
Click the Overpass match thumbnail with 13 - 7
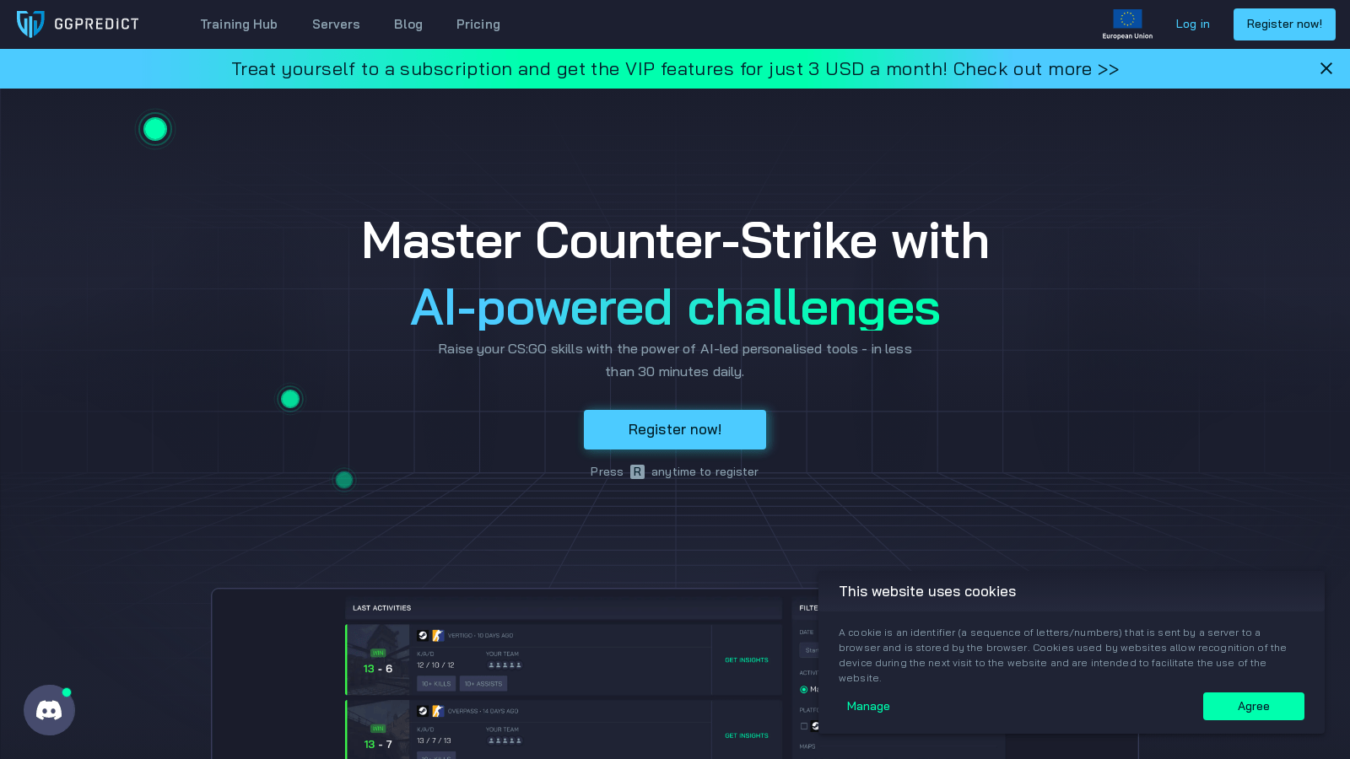pos(378,729)
